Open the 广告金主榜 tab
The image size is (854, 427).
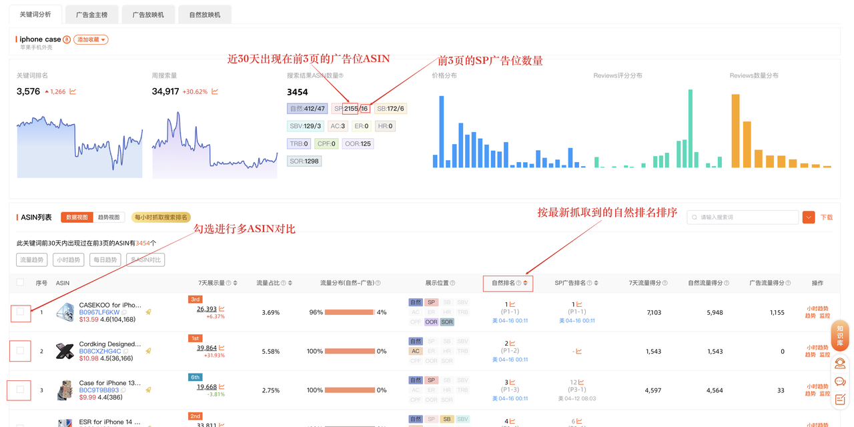click(92, 14)
